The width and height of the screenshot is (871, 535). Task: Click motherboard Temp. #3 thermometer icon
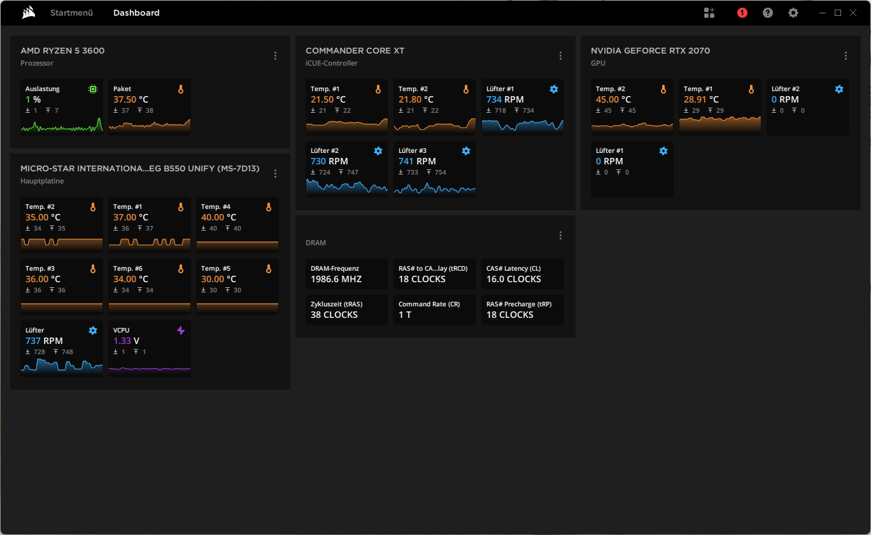coord(93,269)
